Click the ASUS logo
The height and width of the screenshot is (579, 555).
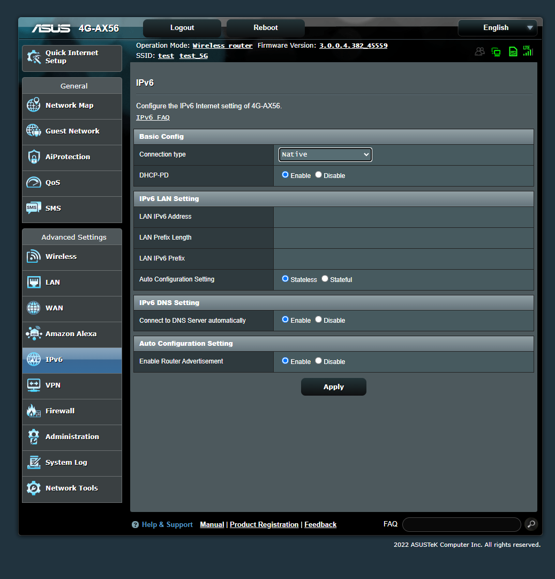click(x=51, y=28)
